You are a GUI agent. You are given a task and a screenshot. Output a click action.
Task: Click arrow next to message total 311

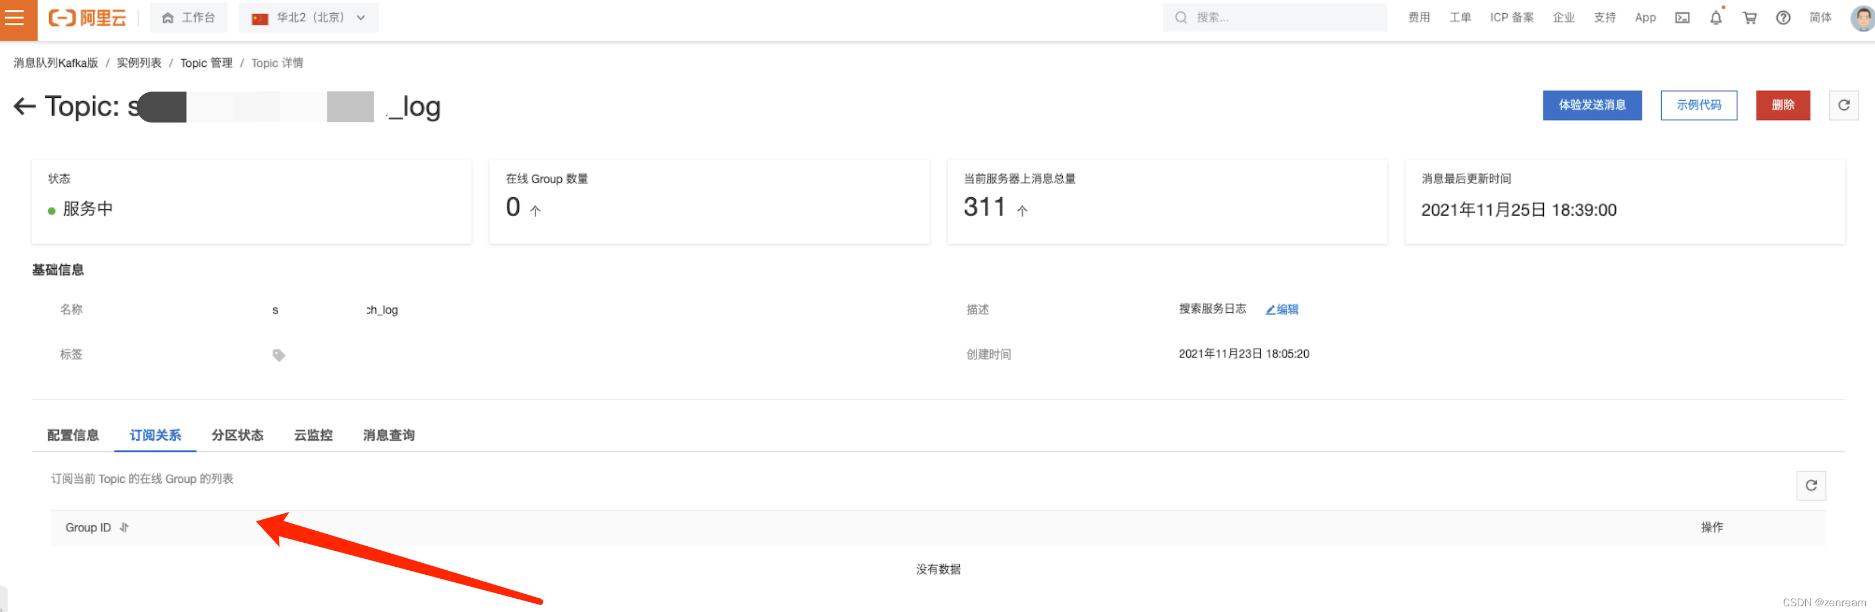pyautogui.click(x=1022, y=211)
